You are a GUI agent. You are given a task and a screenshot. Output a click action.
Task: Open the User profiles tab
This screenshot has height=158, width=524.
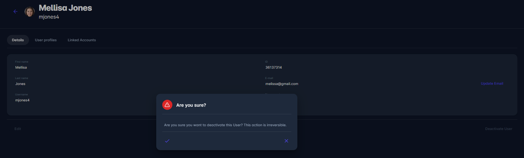click(x=46, y=40)
